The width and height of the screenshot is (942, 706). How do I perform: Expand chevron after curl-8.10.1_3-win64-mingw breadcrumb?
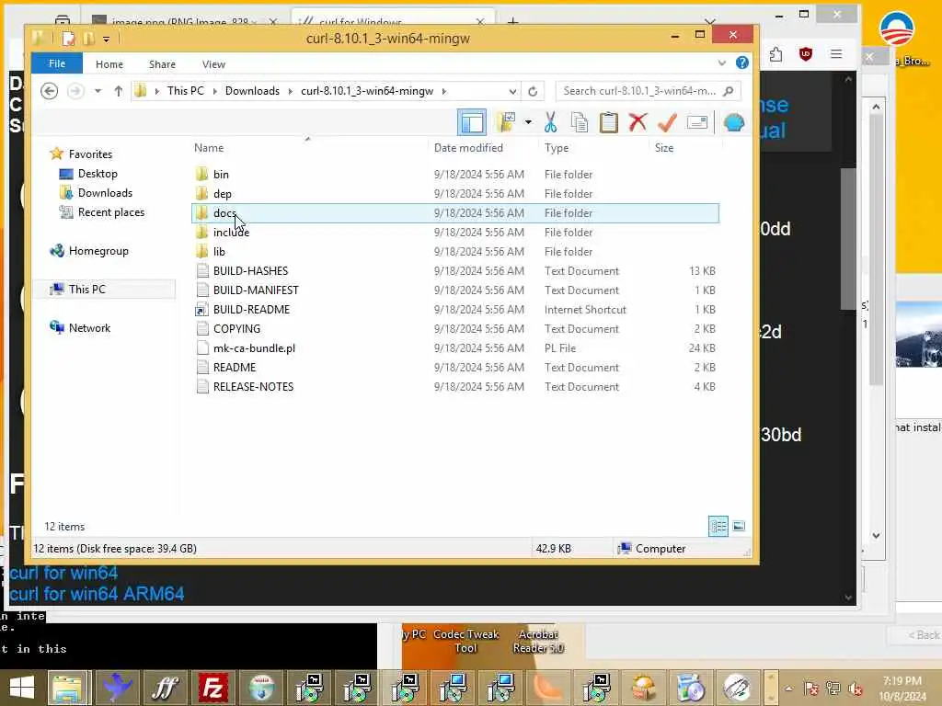click(x=444, y=91)
